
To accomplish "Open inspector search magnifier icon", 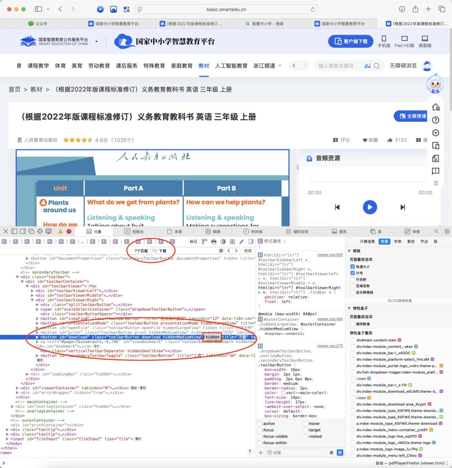I will [437, 231].
